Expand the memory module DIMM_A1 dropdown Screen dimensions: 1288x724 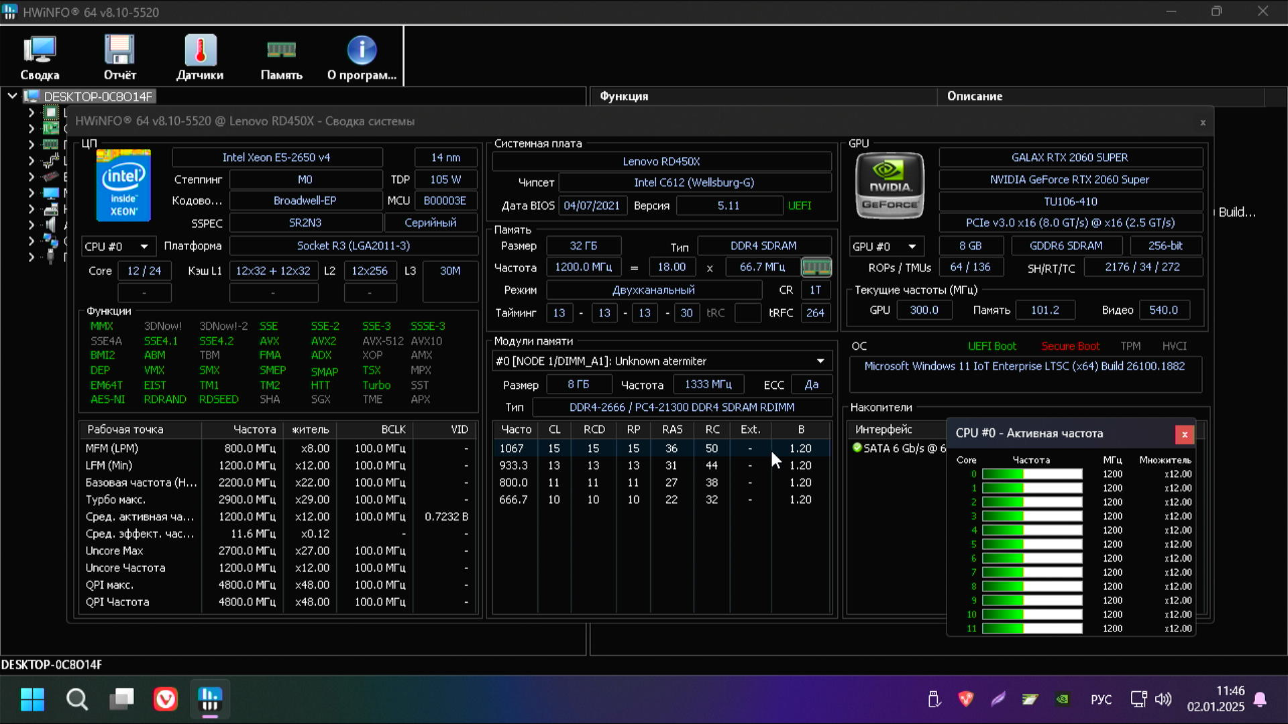pyautogui.click(x=820, y=361)
